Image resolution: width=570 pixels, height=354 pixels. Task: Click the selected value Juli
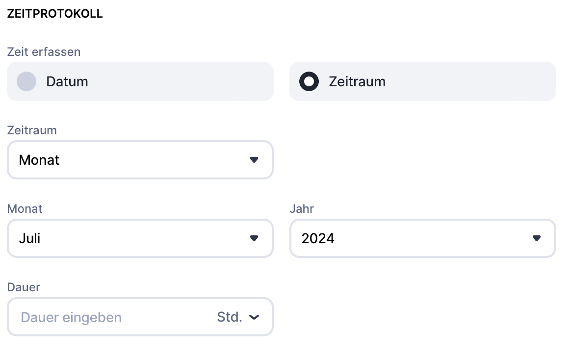[x=29, y=238]
